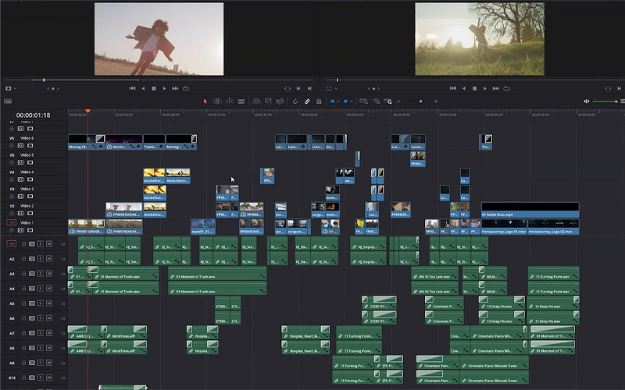The width and height of the screenshot is (625, 390).
Task: Add a blue flag to the clip
Action: click(x=333, y=101)
